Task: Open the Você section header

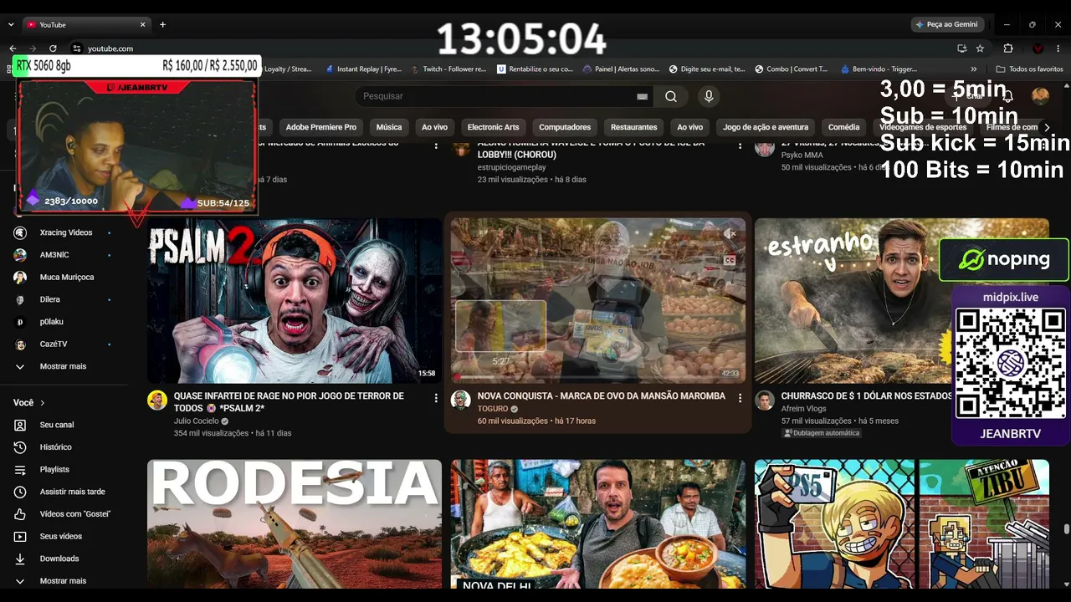Action: pyautogui.click(x=29, y=403)
